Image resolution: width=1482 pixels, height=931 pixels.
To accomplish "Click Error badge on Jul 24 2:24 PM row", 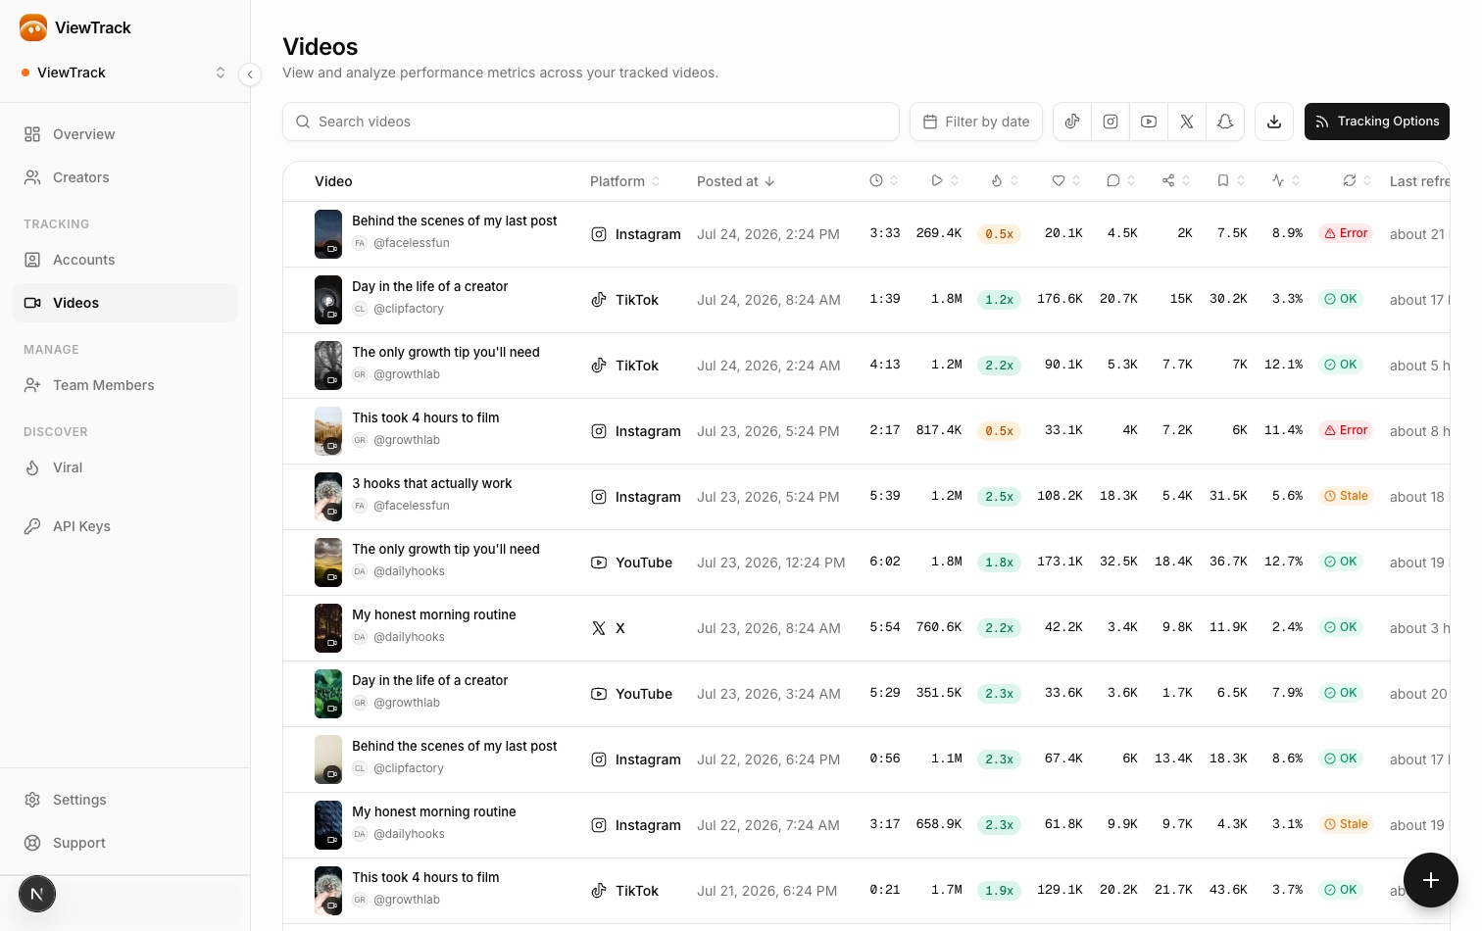I will [x=1346, y=233].
